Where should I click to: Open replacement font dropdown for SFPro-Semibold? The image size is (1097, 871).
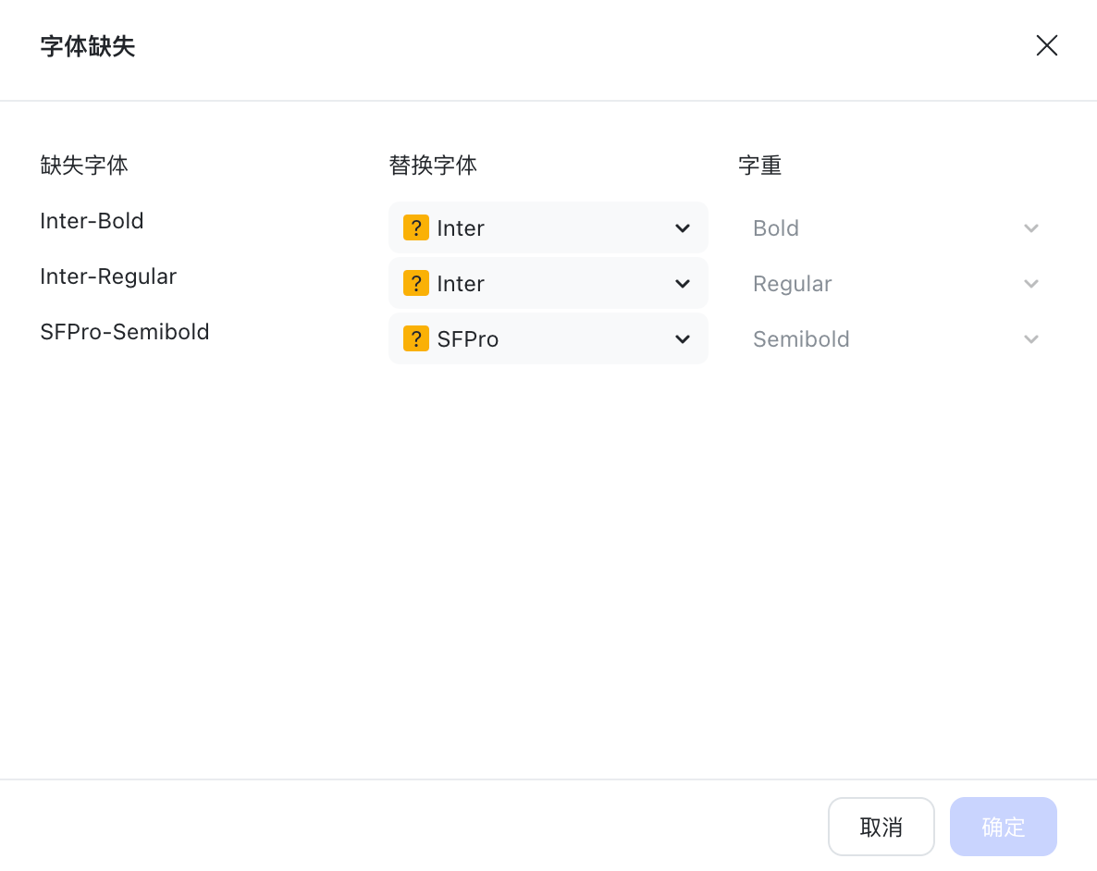point(548,338)
